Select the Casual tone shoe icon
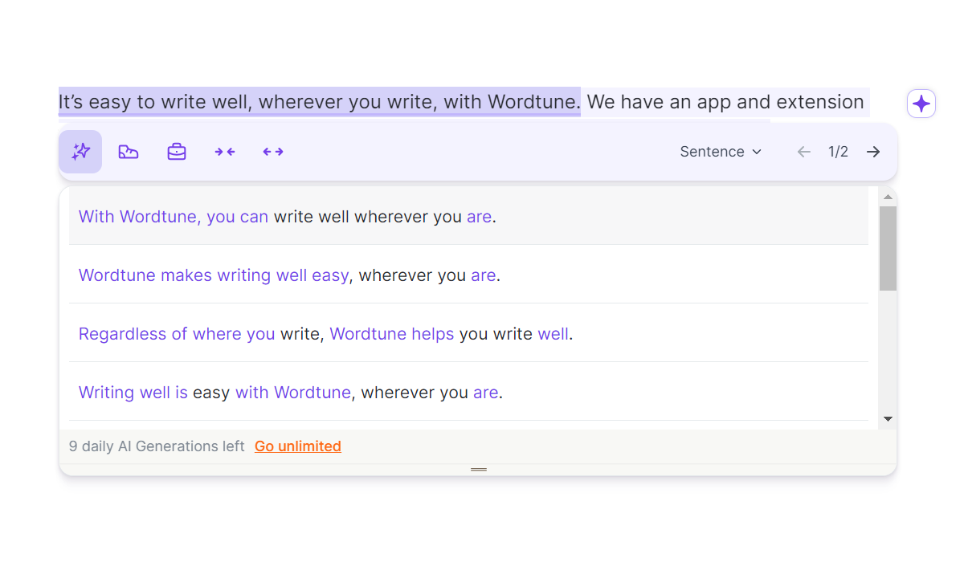 click(129, 152)
